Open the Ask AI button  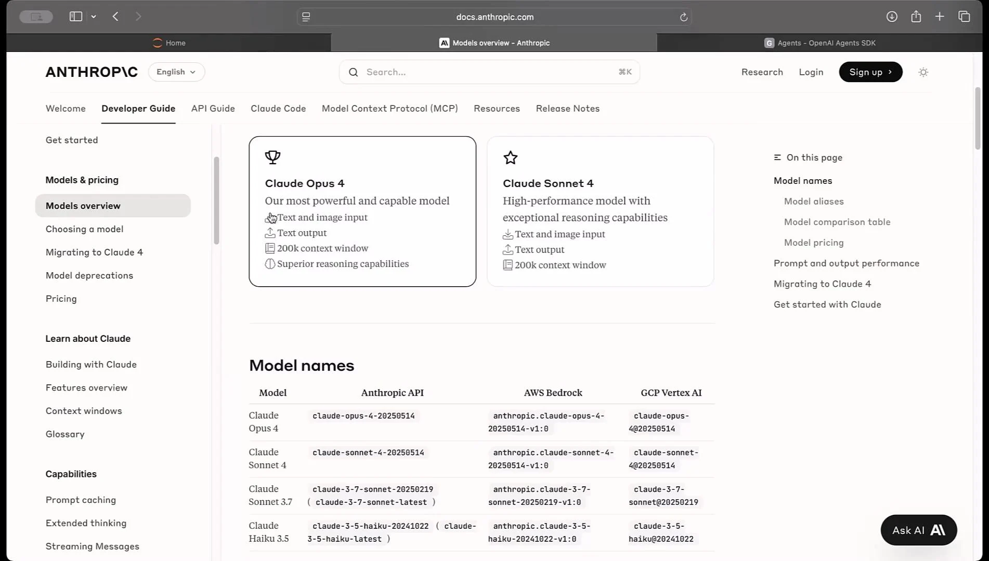(919, 530)
